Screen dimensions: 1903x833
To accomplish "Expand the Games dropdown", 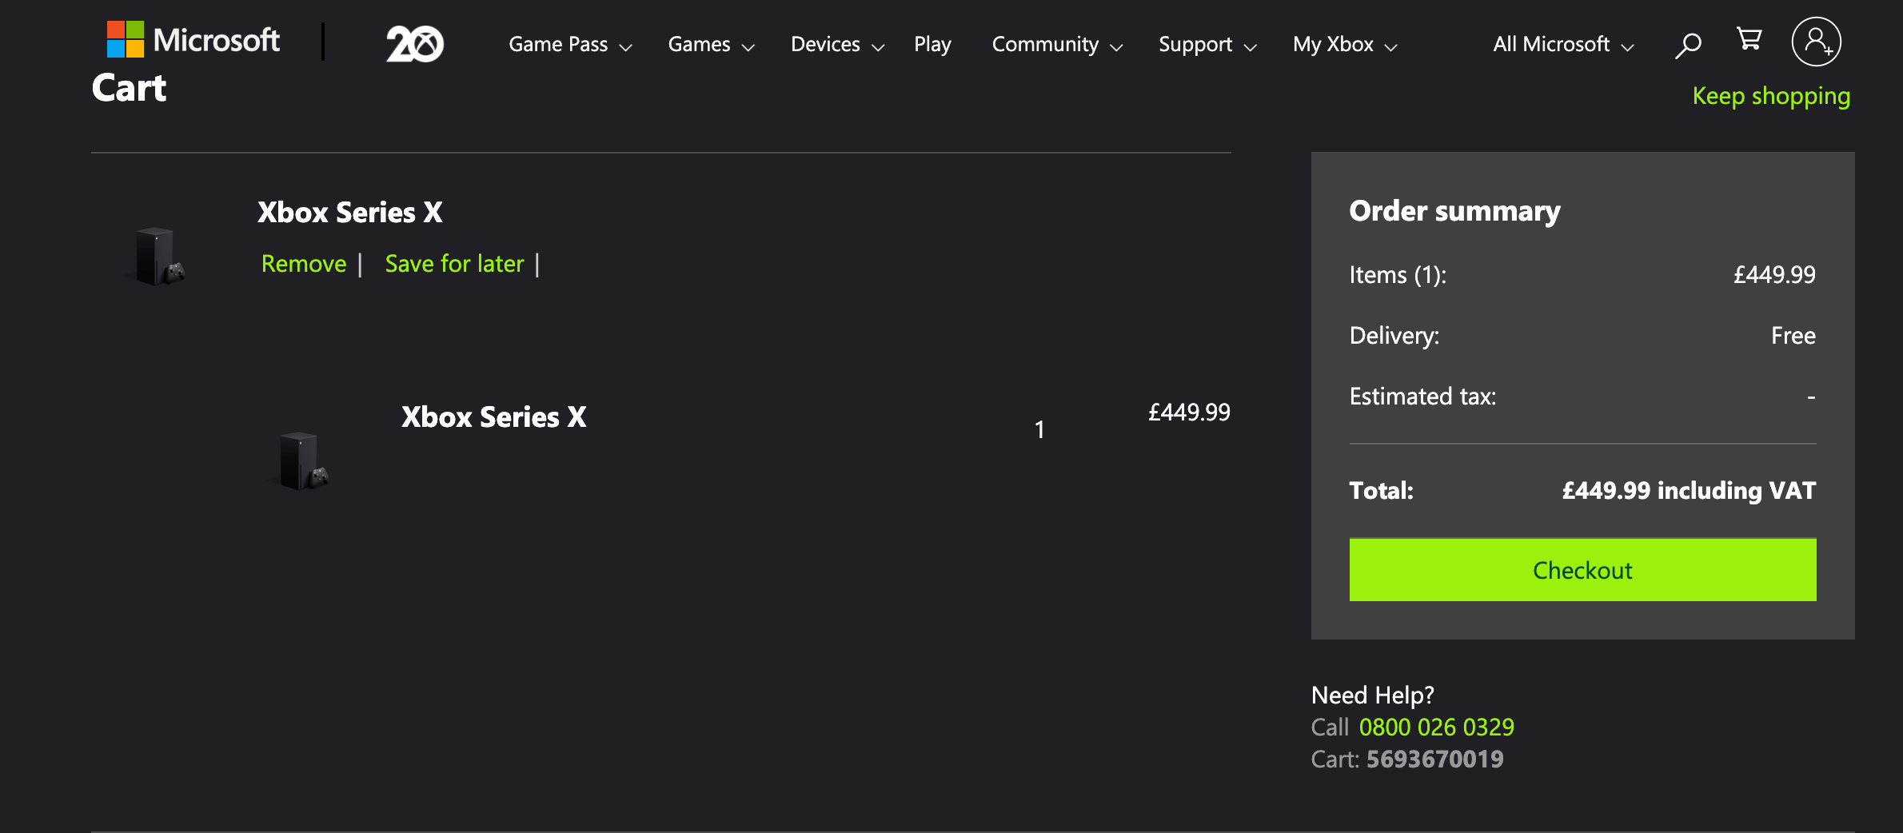I will (x=710, y=45).
